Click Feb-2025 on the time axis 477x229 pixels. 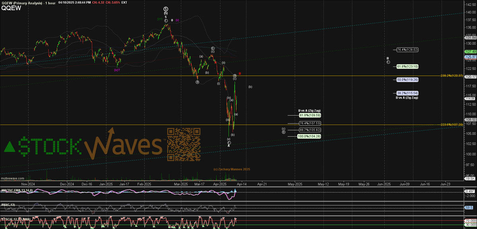point(144,184)
